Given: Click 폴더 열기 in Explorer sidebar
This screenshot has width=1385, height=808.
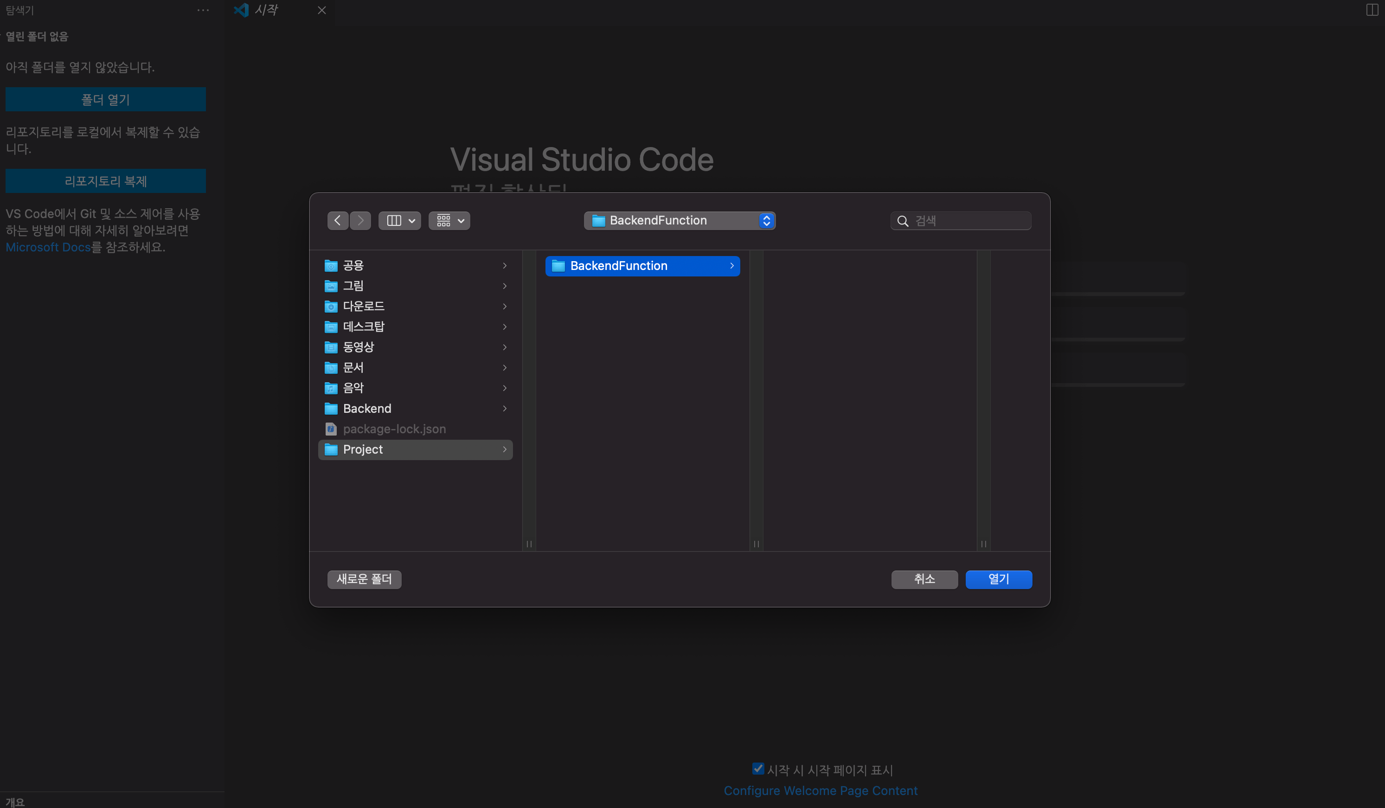Looking at the screenshot, I should (106, 99).
